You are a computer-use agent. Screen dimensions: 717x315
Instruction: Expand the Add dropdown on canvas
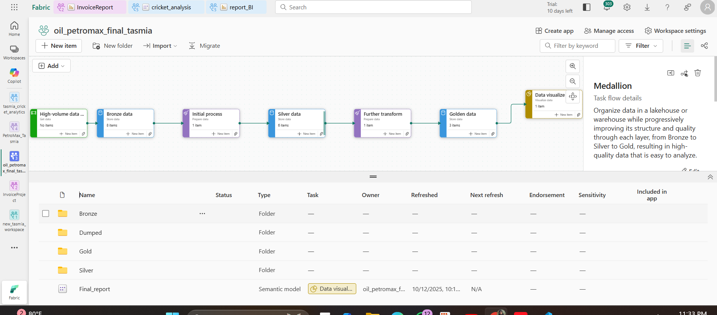coord(52,66)
